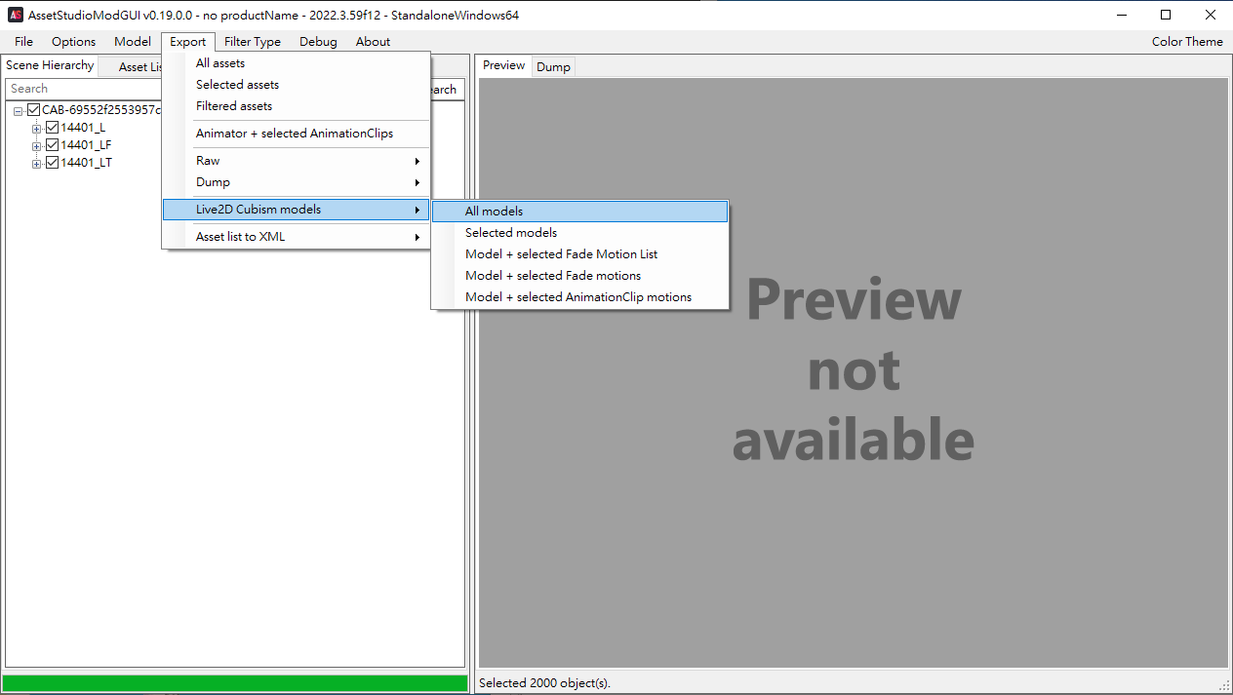Switch to the Scene Hierarchy tab
This screenshot has width=1233, height=695.
50,65
